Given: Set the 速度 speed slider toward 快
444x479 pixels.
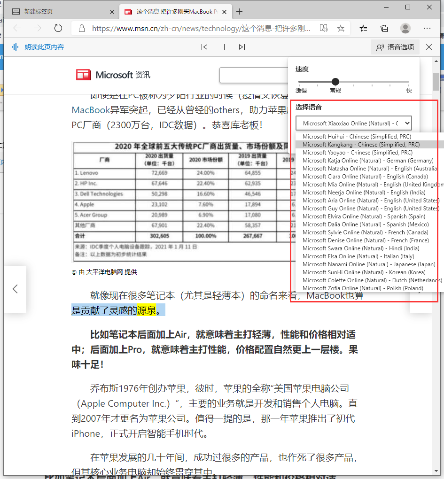Looking at the screenshot, I should pyautogui.click(x=404, y=81).
